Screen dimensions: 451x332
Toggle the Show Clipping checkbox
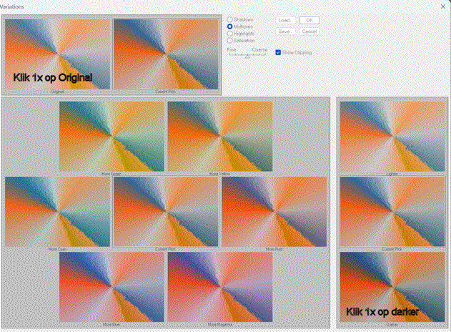point(278,52)
